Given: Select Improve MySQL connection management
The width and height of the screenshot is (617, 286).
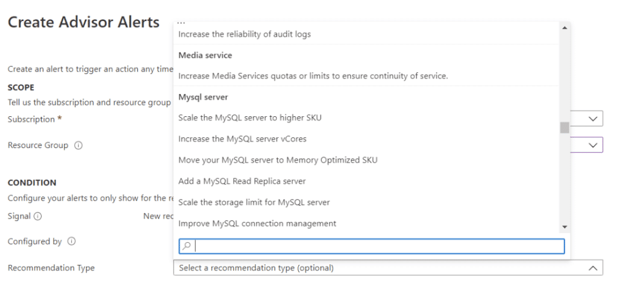Looking at the screenshot, I should [x=257, y=223].
